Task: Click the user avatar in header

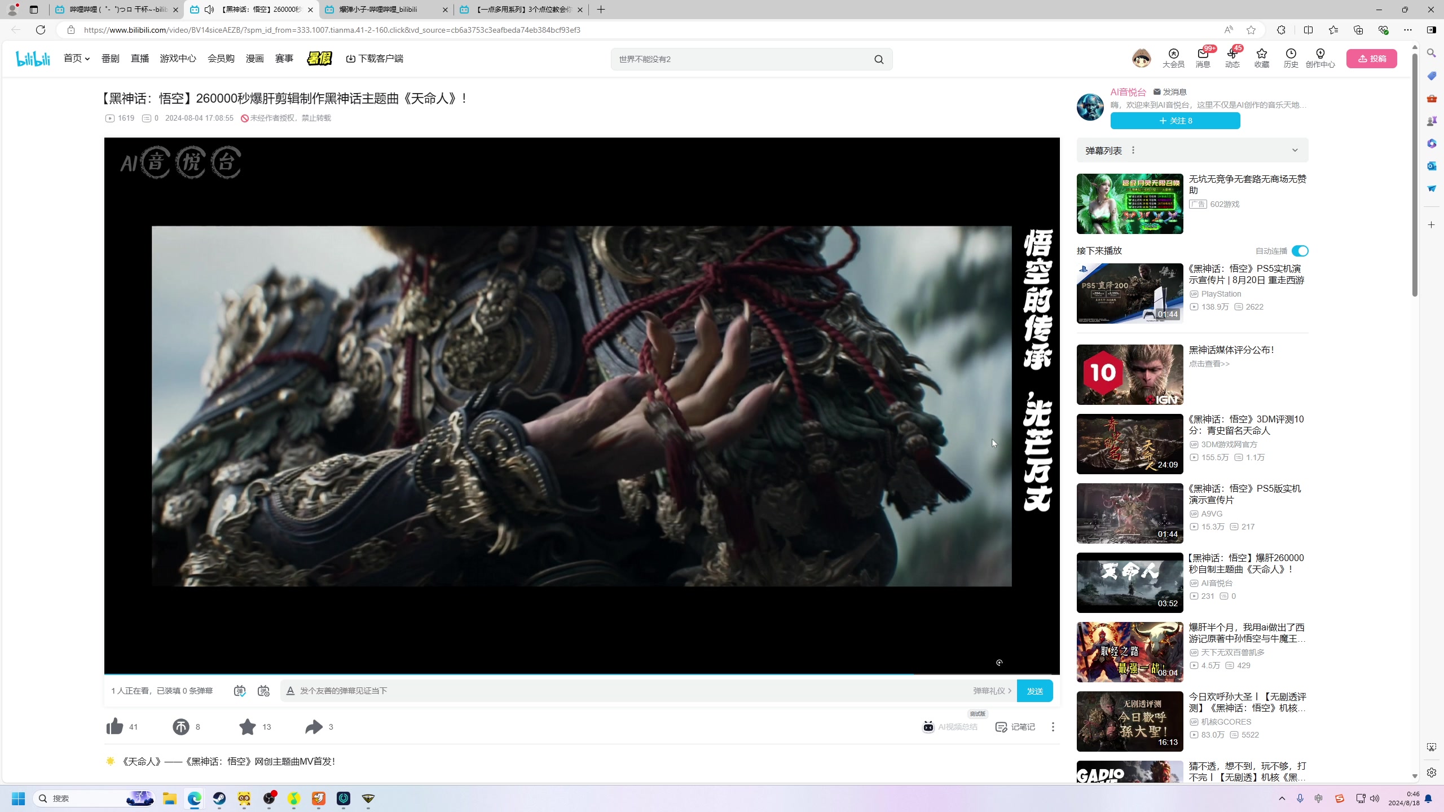Action: pos(1141,58)
